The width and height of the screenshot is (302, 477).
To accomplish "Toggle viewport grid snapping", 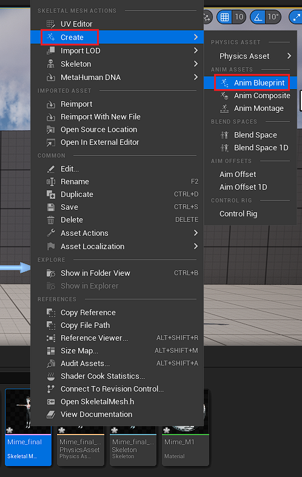I will coord(224,17).
